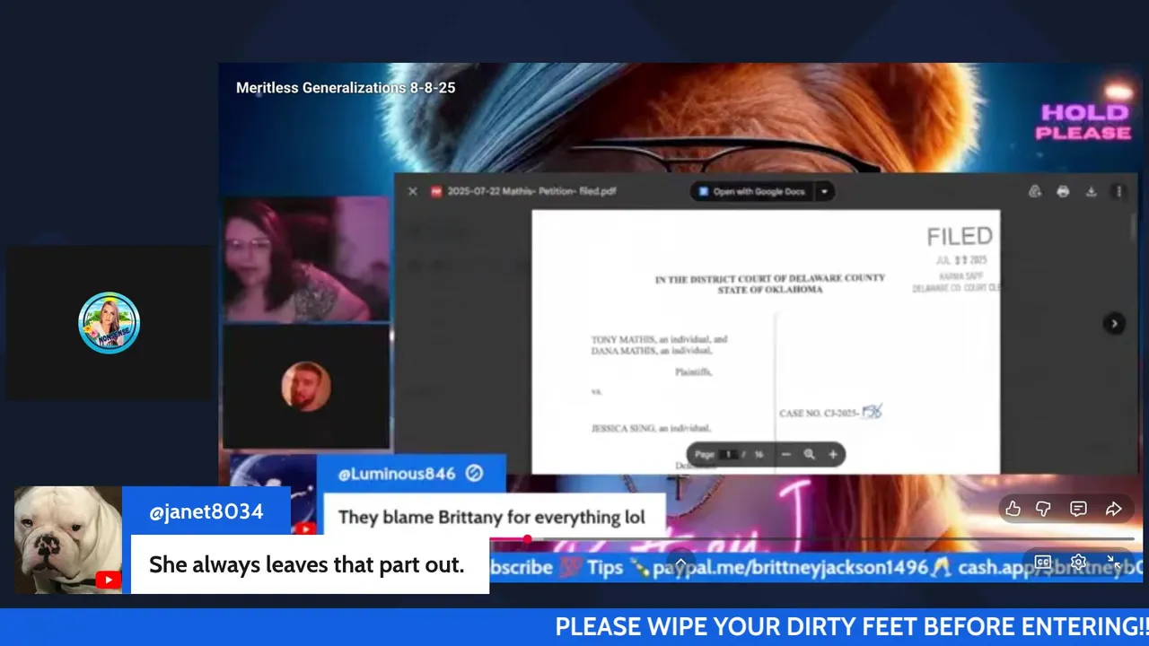Dislike the video with thumbs down
This screenshot has height=646, width=1149.
pyautogui.click(x=1043, y=509)
